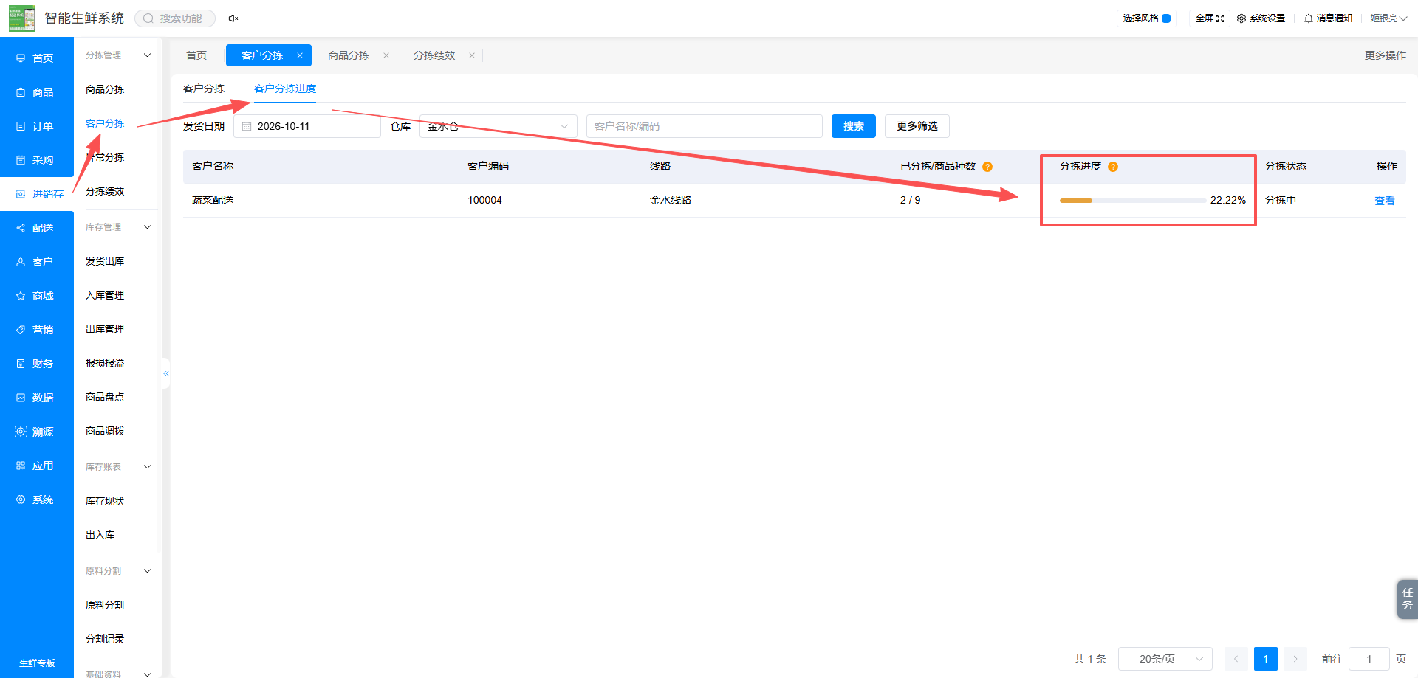Open 消息通知 bell notifications

(x=1328, y=18)
